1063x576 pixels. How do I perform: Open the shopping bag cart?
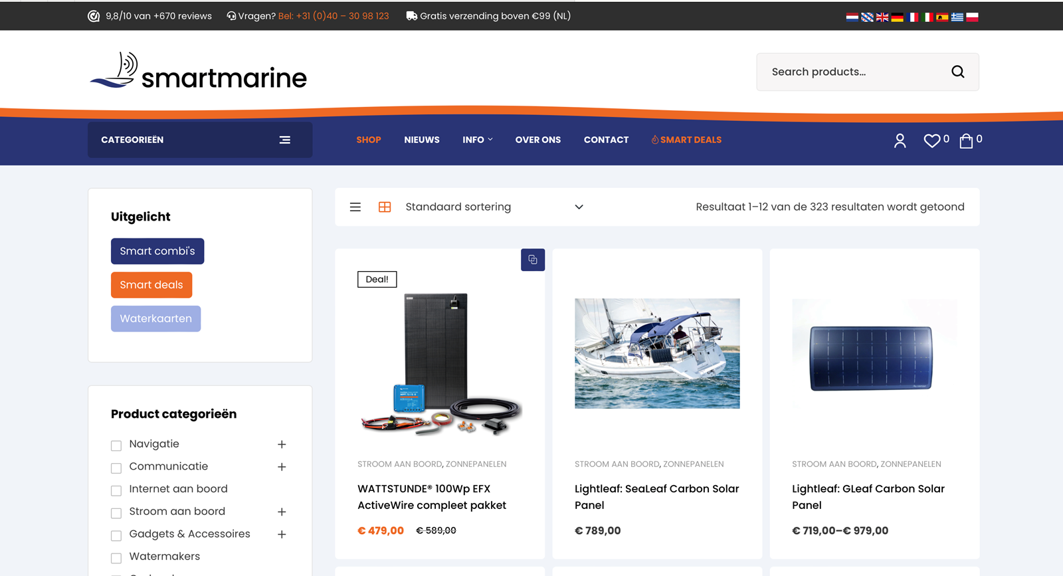(966, 140)
